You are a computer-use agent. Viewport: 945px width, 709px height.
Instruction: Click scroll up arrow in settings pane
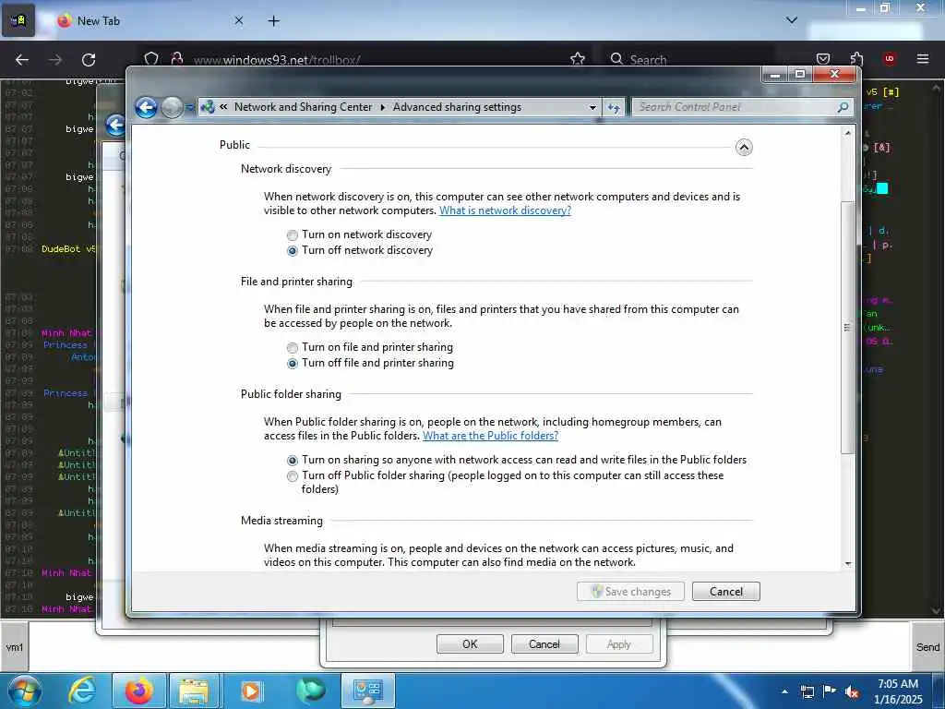pos(848,133)
